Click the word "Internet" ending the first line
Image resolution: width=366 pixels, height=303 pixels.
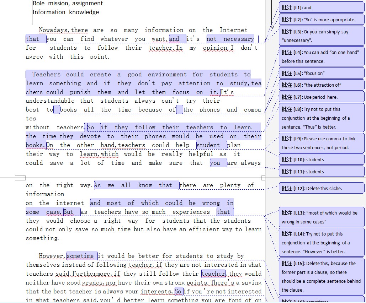click(x=233, y=30)
